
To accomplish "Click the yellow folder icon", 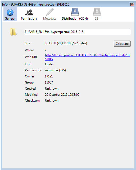I will (13, 32).
